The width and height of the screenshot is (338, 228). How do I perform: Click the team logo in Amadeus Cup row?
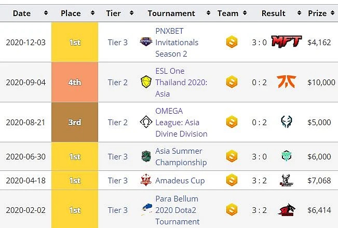pos(232,180)
